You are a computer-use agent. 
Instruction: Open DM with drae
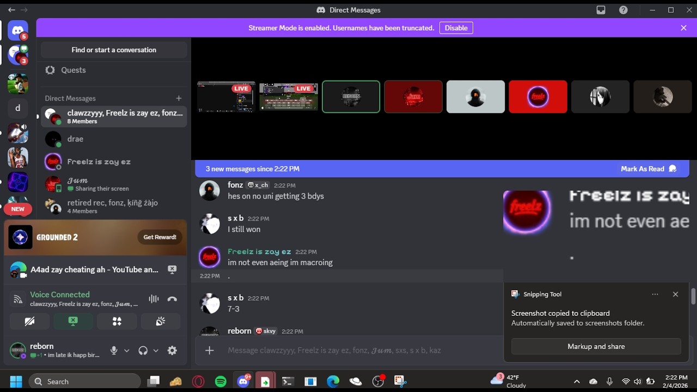click(114, 139)
